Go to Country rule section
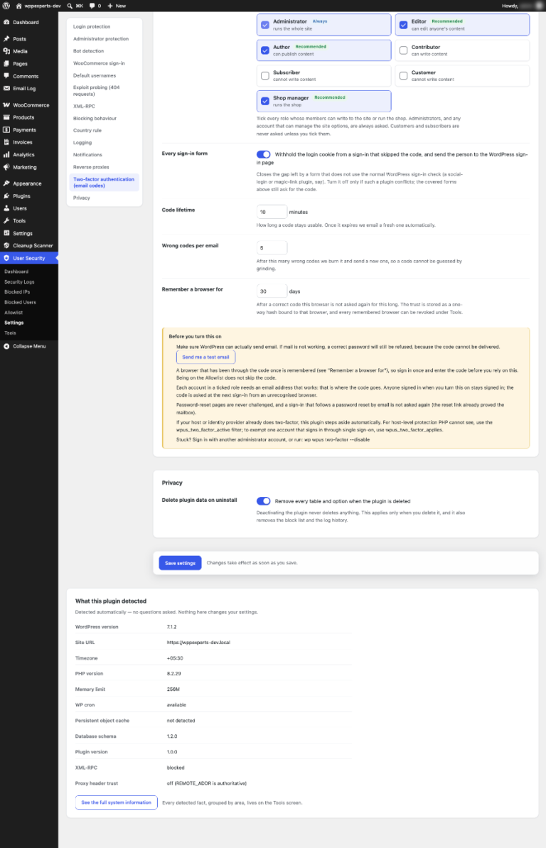Screen dimensions: 546x848 (87, 130)
